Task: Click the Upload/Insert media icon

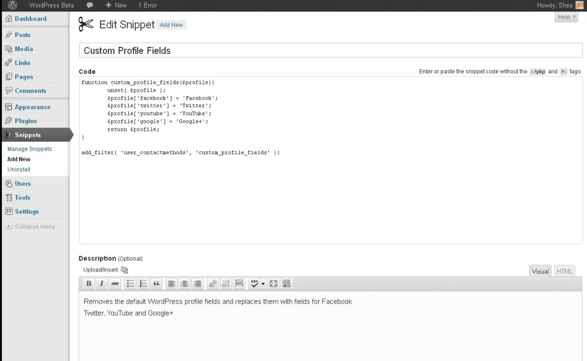Action: pyautogui.click(x=124, y=270)
